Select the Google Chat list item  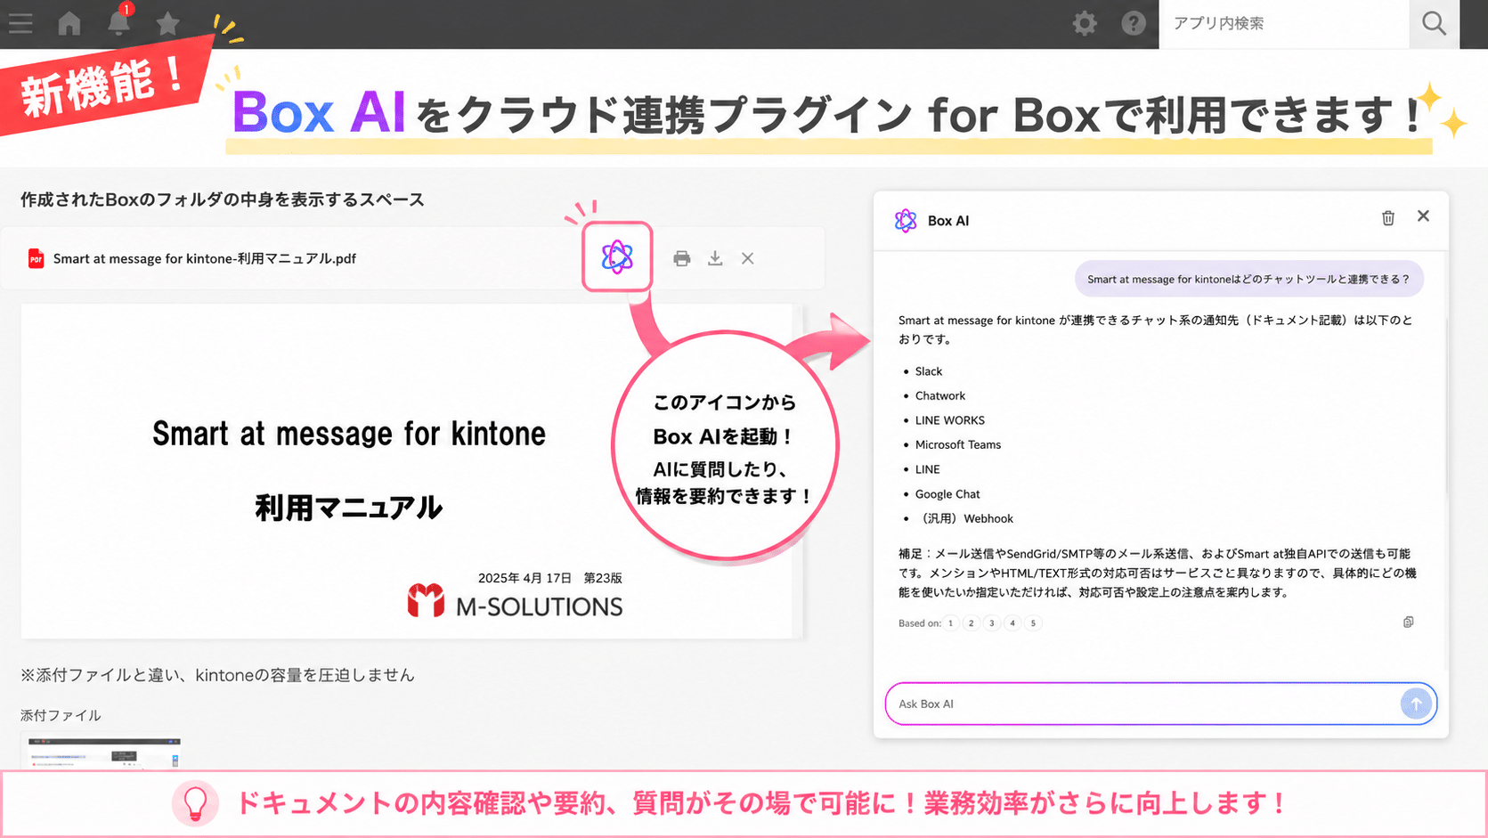[x=947, y=494]
